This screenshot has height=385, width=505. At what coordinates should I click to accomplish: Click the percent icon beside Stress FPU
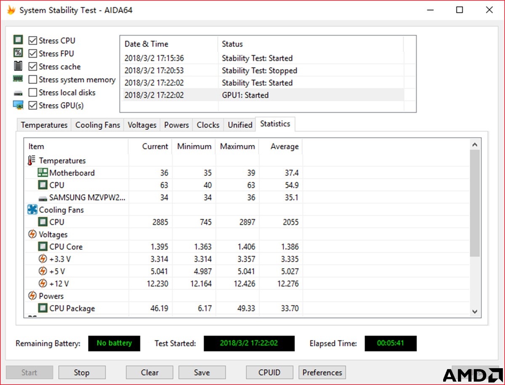pyautogui.click(x=18, y=53)
